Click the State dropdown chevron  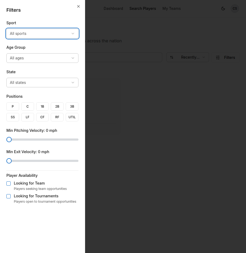73,83
